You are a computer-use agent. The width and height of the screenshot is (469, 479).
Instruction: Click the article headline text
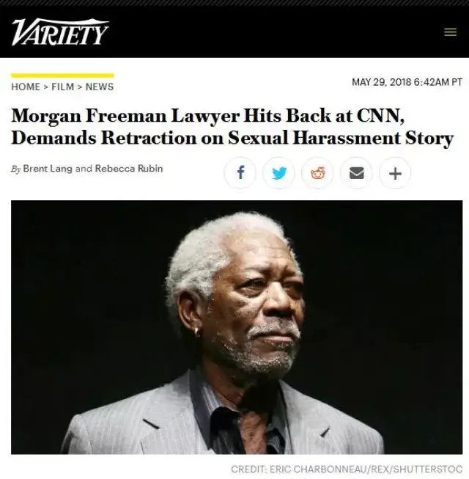pos(232,127)
